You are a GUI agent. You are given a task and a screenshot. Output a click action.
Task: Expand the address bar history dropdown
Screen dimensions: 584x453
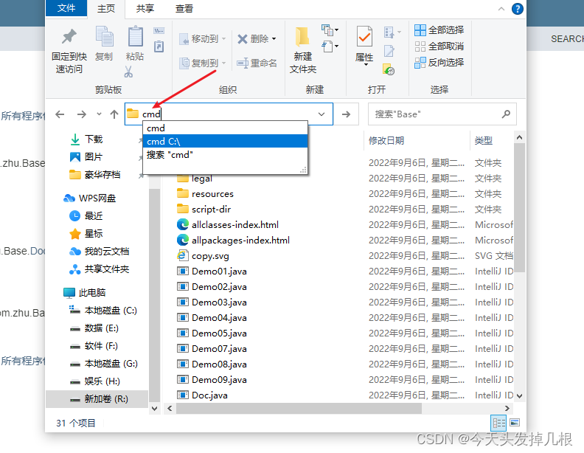coord(321,114)
